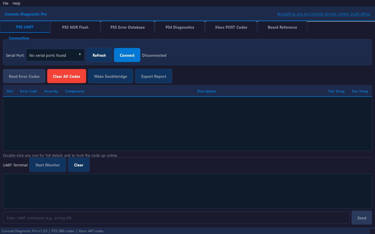This screenshot has width=375, height=234.
Task: Click Export Report
Action: (x=154, y=76)
